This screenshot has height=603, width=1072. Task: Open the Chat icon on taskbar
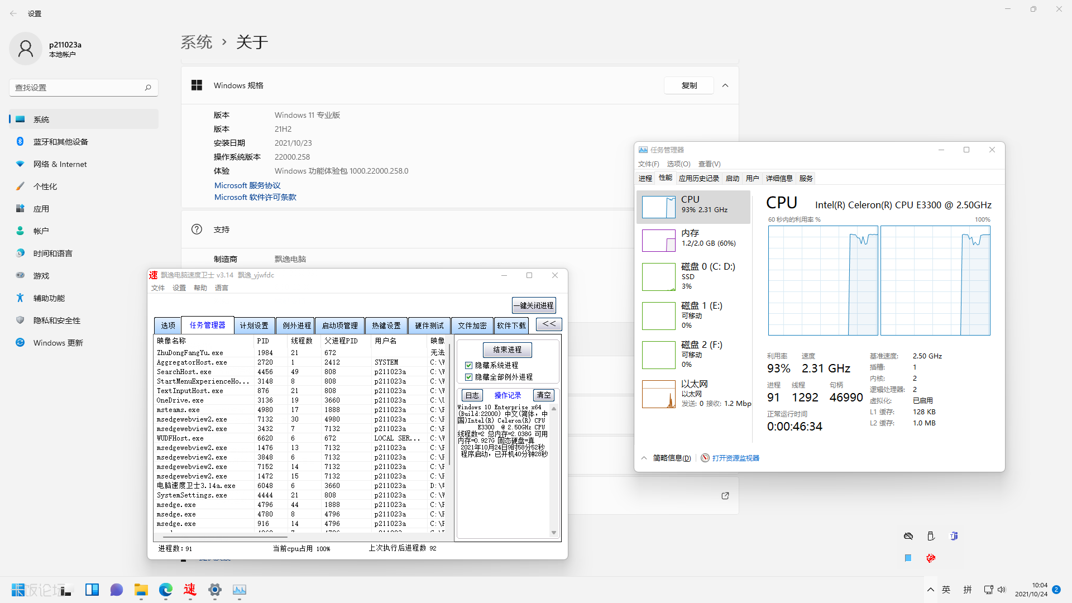(117, 590)
